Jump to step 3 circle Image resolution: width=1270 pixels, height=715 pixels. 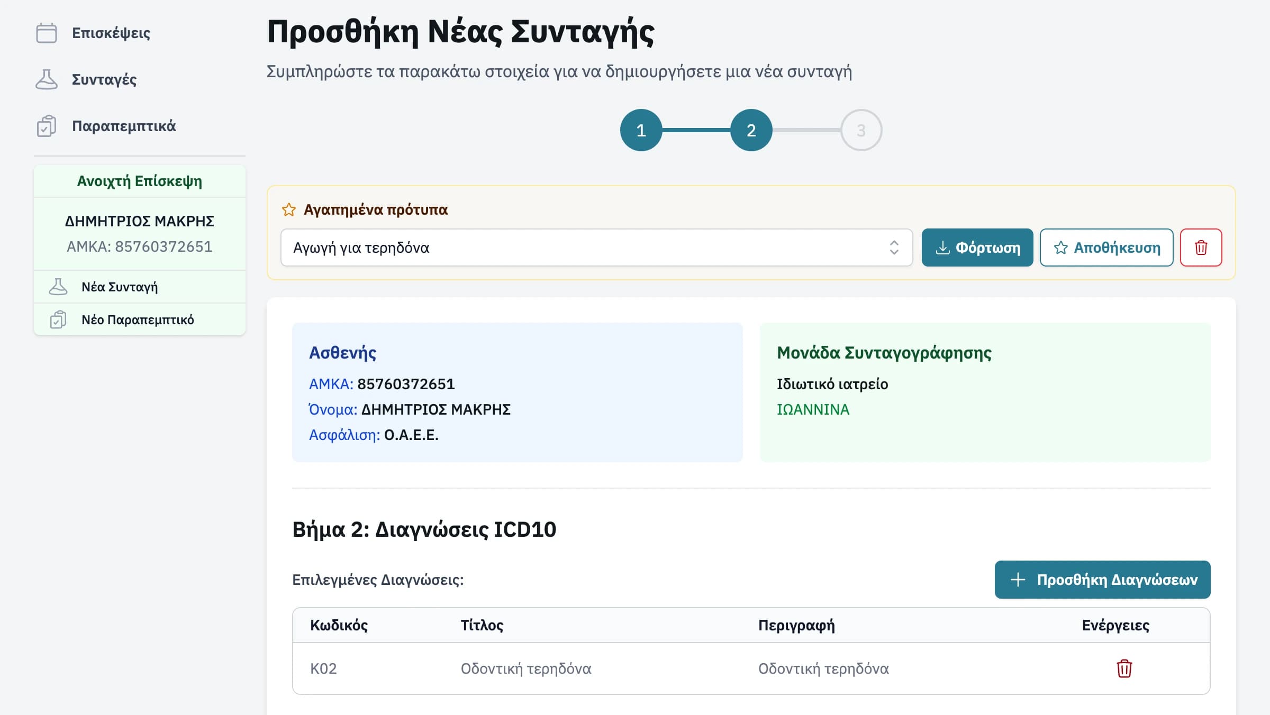[x=861, y=130]
